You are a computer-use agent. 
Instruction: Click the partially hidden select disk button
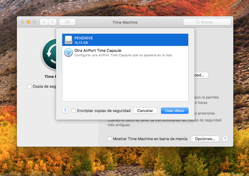tap(201, 75)
